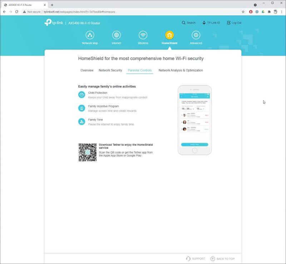Open Network Analysis & Optimization tab
The height and width of the screenshot is (264, 286).
tap(181, 70)
